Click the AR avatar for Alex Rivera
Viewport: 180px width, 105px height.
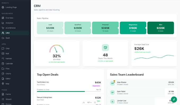112,83
